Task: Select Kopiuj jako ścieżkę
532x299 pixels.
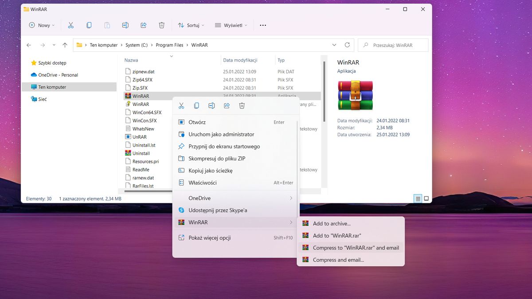Action: pyautogui.click(x=236, y=171)
